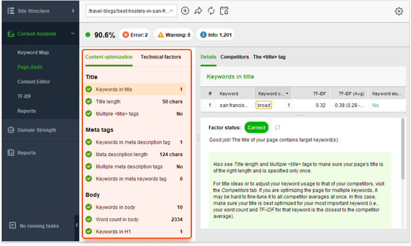Switch to the Technical factors tab
This screenshot has width=411, height=246.
[162, 57]
